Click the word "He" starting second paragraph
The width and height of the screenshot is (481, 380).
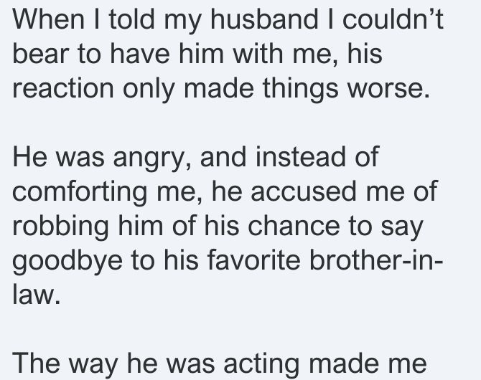click(x=29, y=157)
